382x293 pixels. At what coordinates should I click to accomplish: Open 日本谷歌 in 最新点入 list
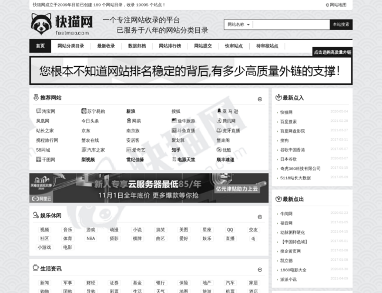[x=289, y=159]
